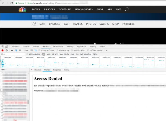Toggle capture screenshots camera icon
This screenshot has width=166, height=121.
pos(12,50)
